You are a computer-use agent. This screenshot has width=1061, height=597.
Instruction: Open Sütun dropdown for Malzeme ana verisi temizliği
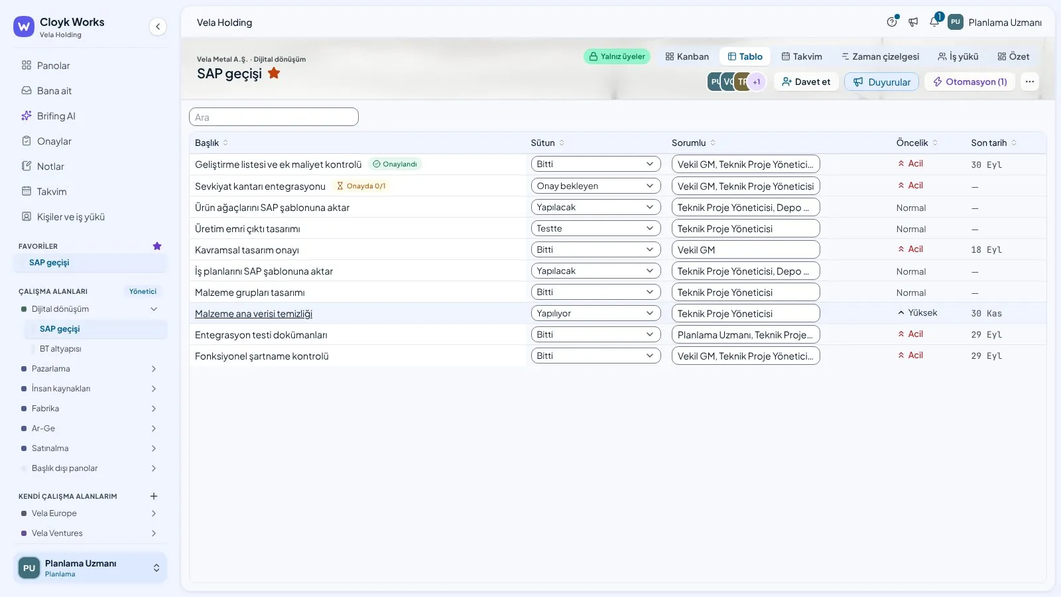coord(595,313)
